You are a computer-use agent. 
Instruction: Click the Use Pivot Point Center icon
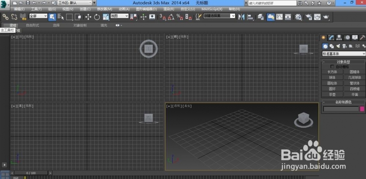(134, 17)
